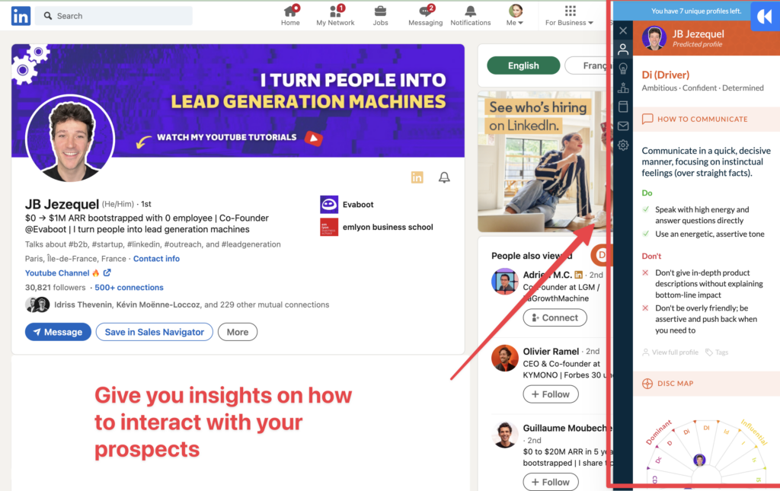This screenshot has width=780, height=491.
Task: Expand the Me dropdown menu
Action: click(516, 15)
